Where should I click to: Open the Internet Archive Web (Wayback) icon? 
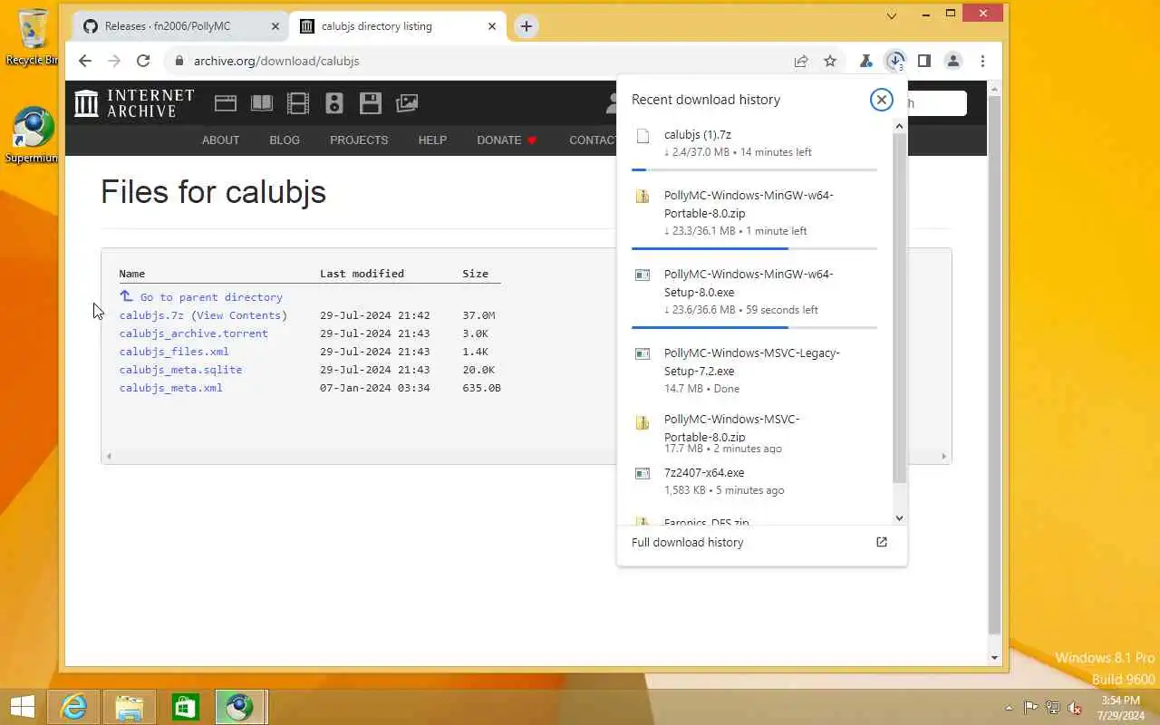click(226, 103)
